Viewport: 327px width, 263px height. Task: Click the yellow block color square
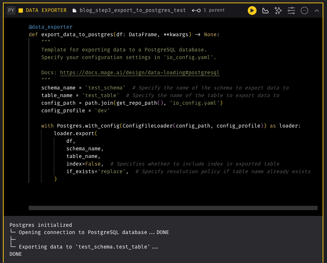pyautogui.click(x=21, y=11)
